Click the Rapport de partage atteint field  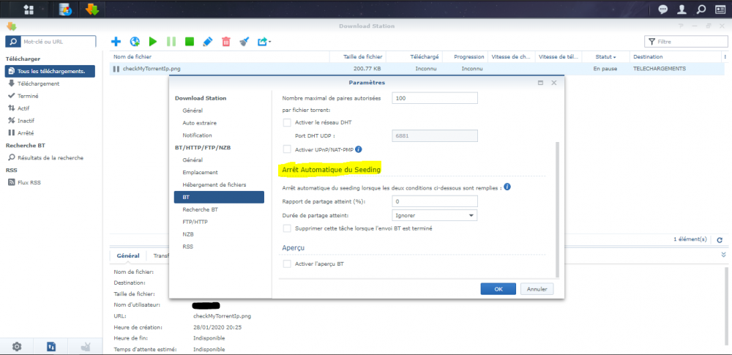pos(434,201)
